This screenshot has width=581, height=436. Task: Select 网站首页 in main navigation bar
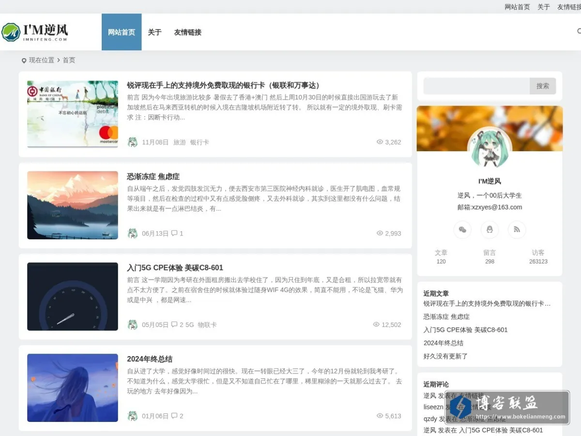(x=122, y=32)
